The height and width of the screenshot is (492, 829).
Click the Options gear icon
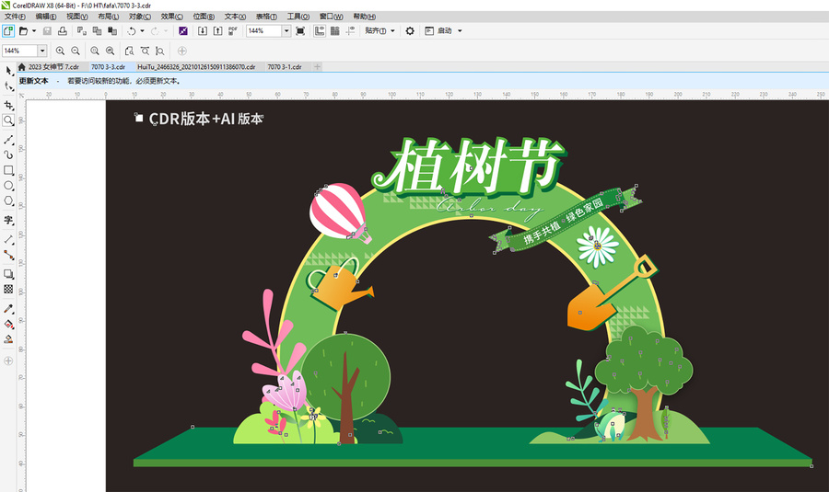(x=410, y=31)
